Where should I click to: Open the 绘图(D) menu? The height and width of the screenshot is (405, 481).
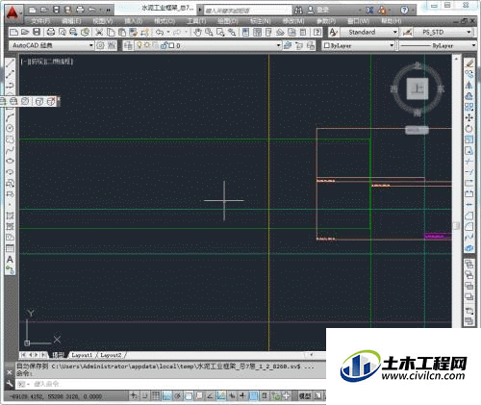point(228,21)
